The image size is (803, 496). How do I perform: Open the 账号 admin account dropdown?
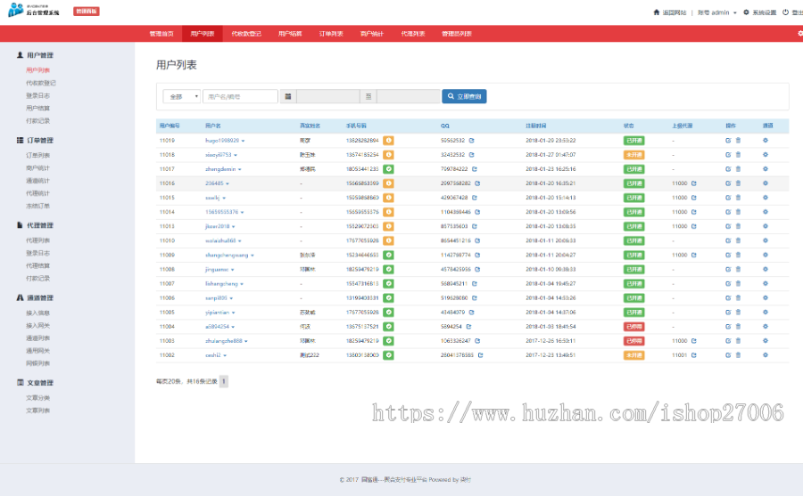pyautogui.click(x=717, y=12)
